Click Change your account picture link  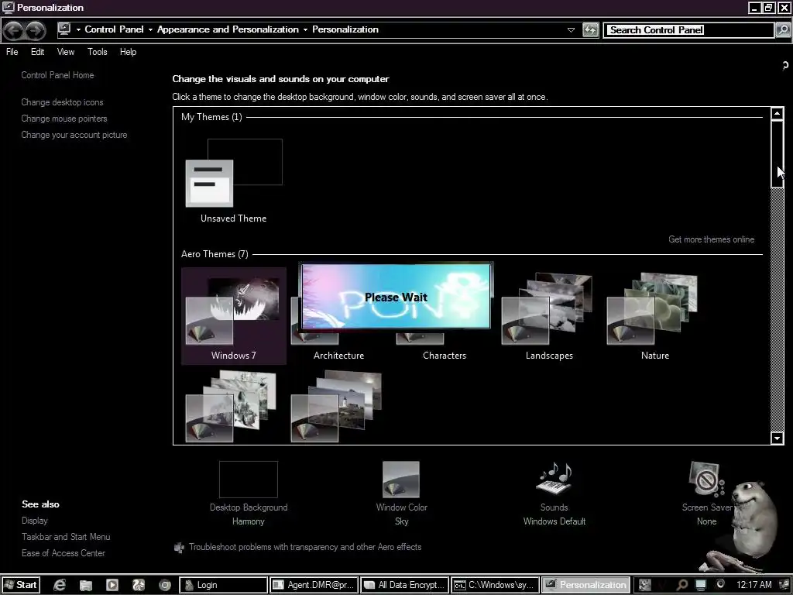tap(74, 135)
